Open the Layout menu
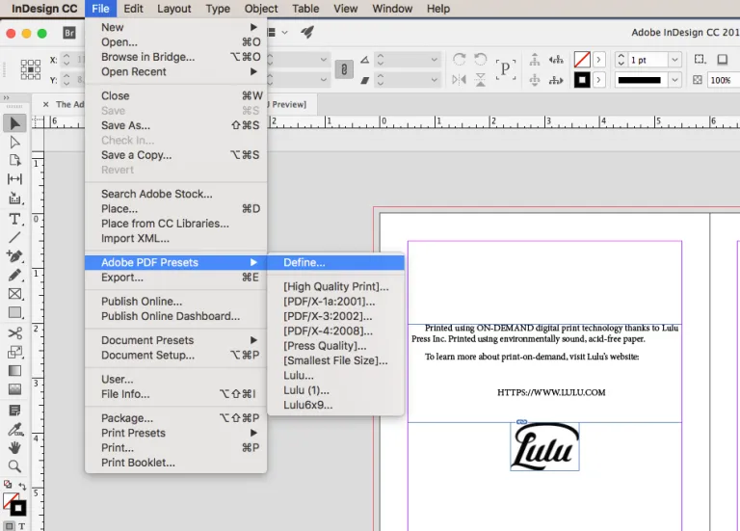This screenshot has width=740, height=531. [x=174, y=9]
